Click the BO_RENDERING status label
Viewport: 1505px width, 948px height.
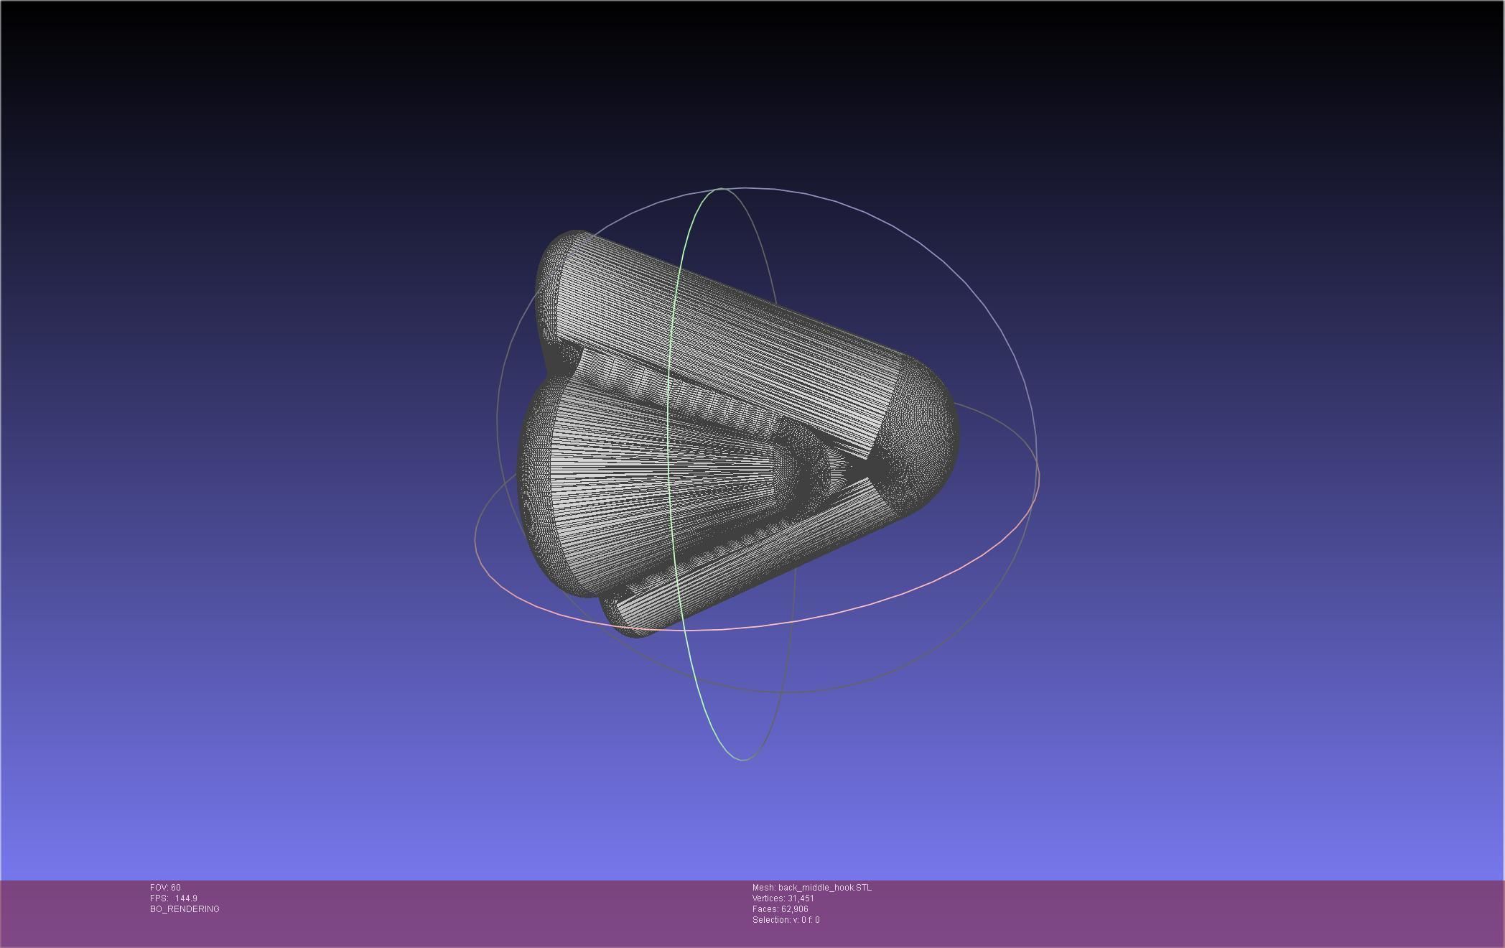coord(185,909)
